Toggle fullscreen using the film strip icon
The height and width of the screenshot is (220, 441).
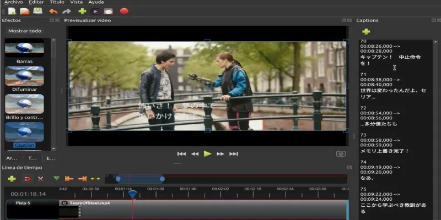108,12
